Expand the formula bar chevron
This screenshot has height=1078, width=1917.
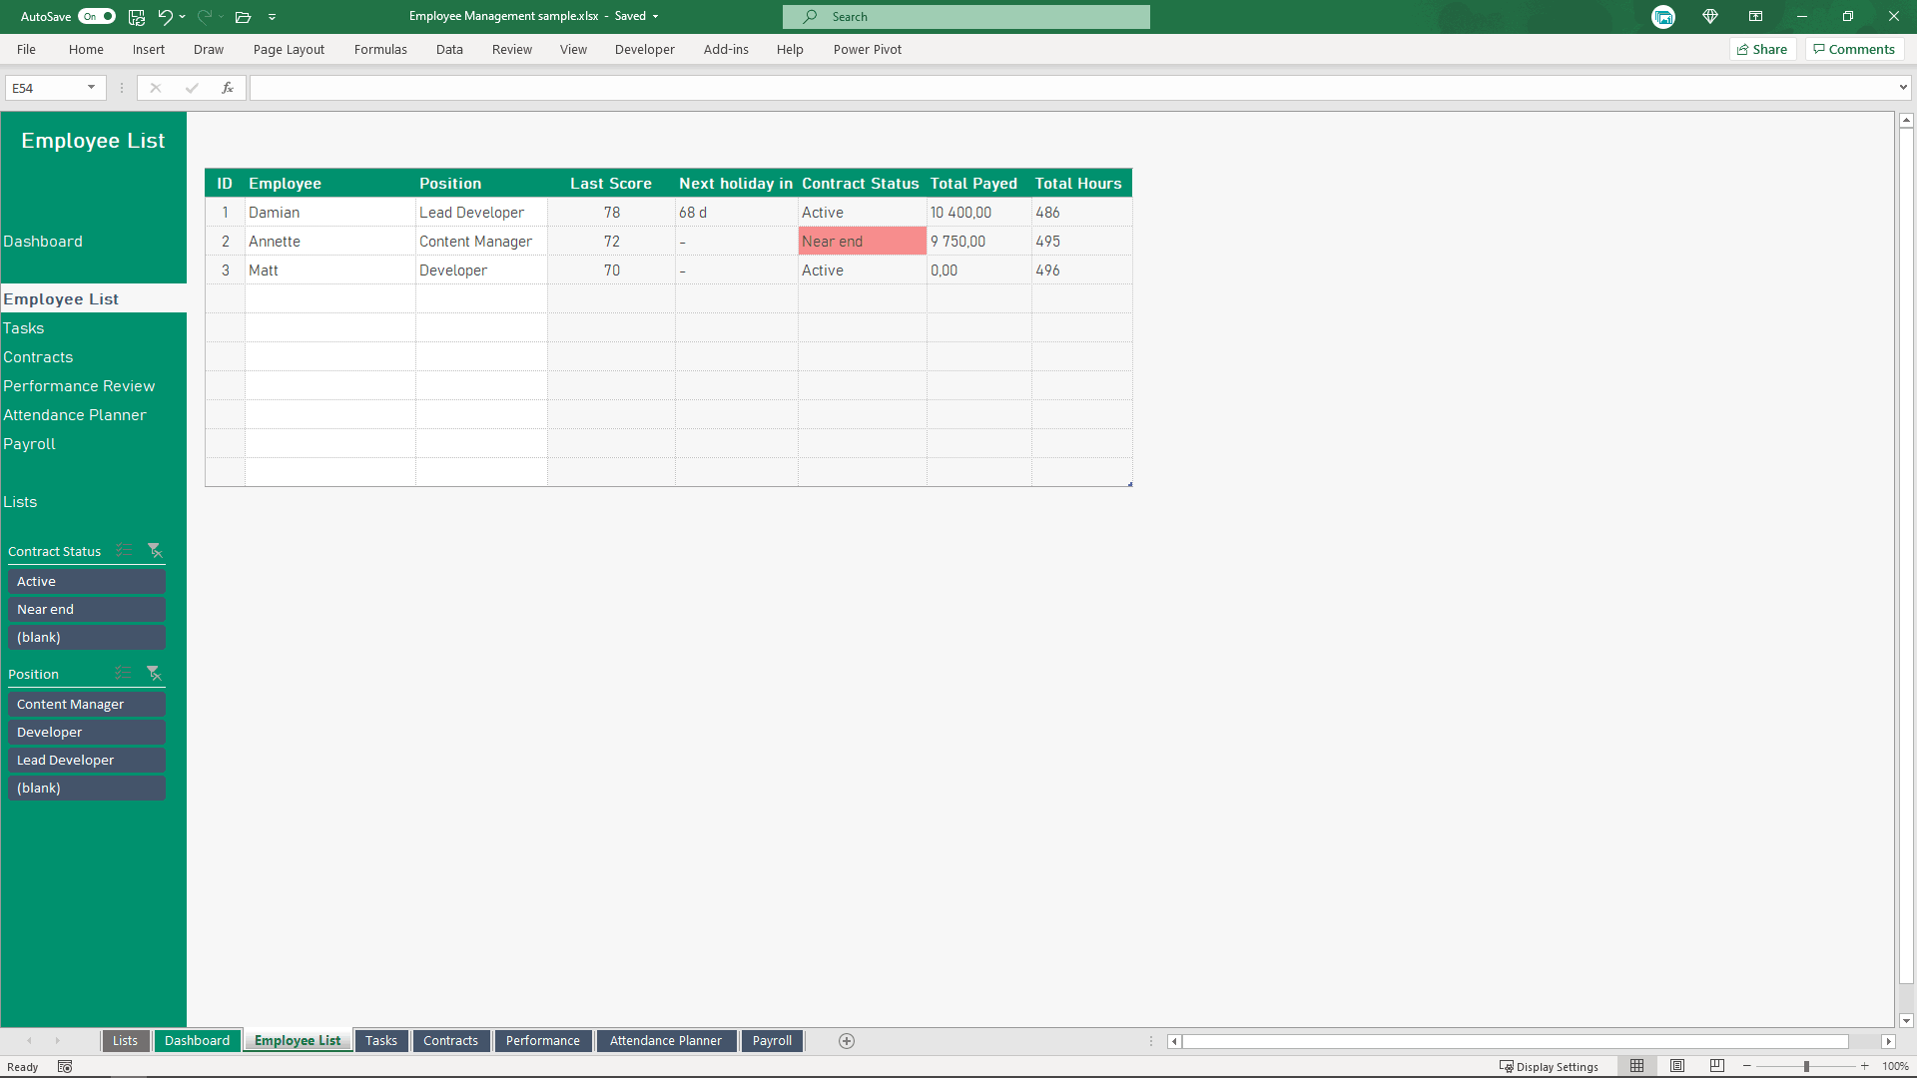[x=1903, y=88]
